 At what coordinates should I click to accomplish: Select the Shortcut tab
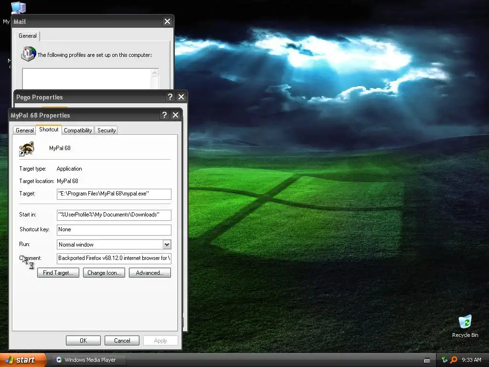pyautogui.click(x=49, y=130)
